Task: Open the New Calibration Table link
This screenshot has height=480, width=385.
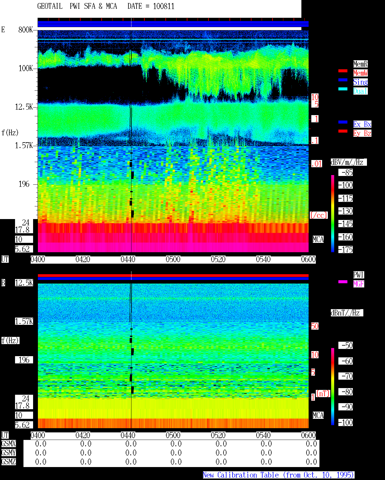Action: click(x=279, y=475)
